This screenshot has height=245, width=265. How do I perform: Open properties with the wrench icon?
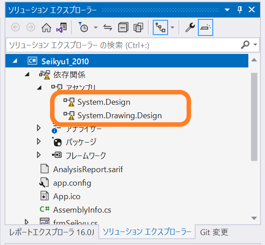[x=190, y=27]
